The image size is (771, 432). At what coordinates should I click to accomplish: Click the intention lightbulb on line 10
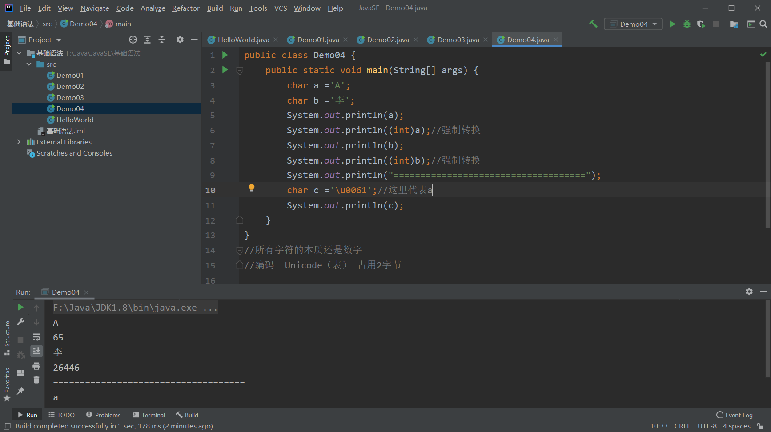coord(252,188)
